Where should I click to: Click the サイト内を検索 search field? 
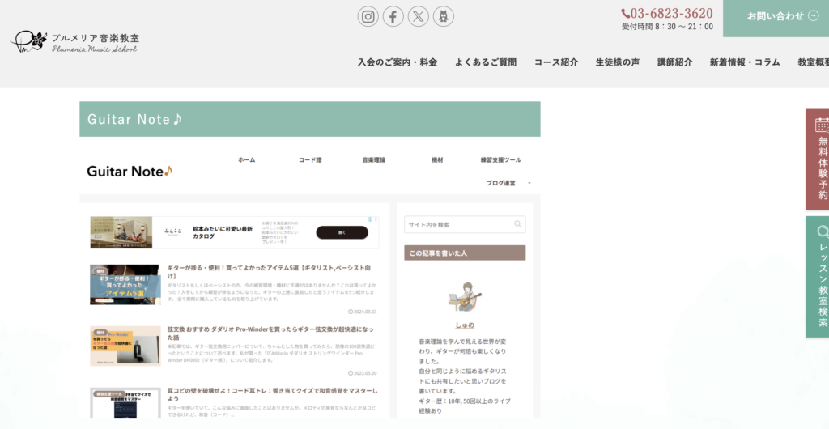(457, 224)
